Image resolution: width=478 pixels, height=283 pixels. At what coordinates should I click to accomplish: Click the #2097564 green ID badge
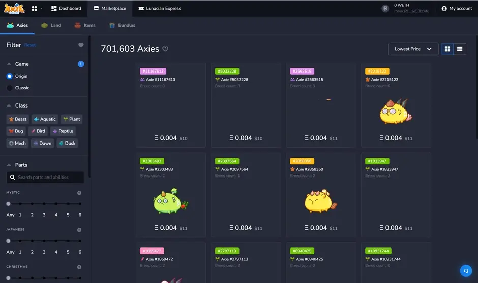pyautogui.click(x=227, y=161)
